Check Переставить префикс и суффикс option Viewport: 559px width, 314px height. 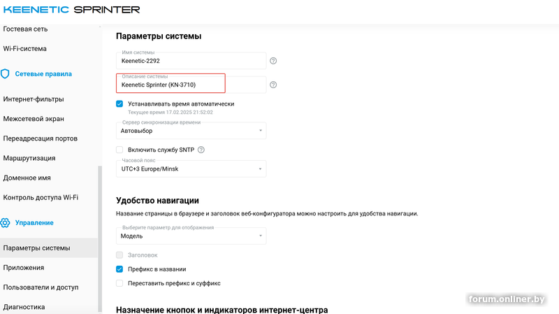coord(119,283)
